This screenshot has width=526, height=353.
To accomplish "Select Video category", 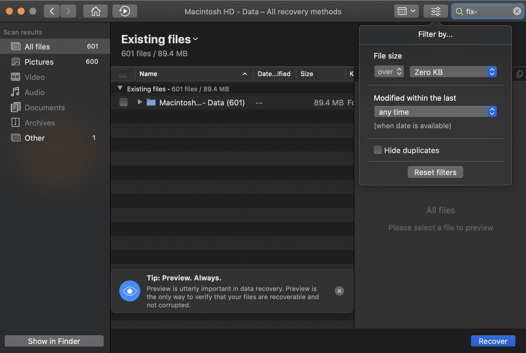I will [x=55, y=77].
